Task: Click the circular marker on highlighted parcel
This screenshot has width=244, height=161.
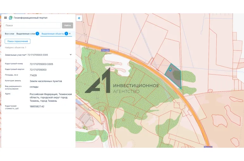Action: [170, 69]
